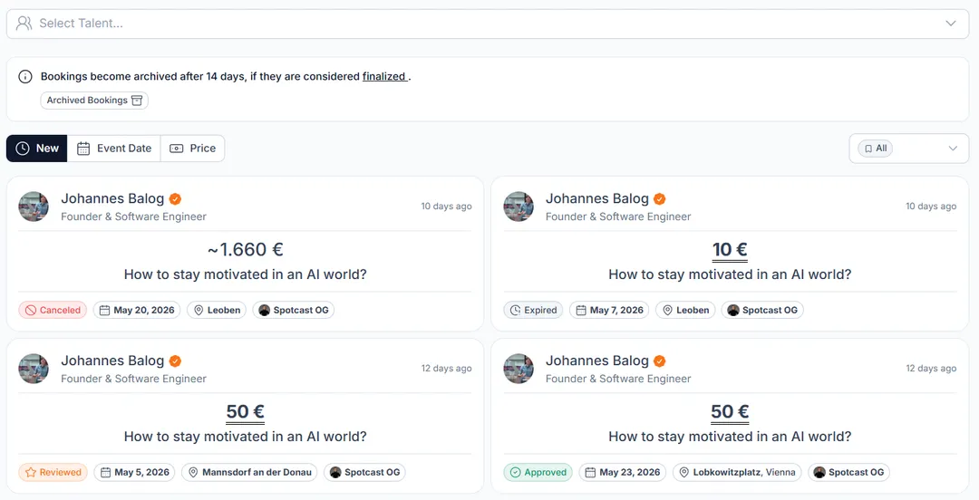The image size is (979, 500).
Task: Click Spotcast OG chip on Expired card
Action: pyautogui.click(x=762, y=311)
